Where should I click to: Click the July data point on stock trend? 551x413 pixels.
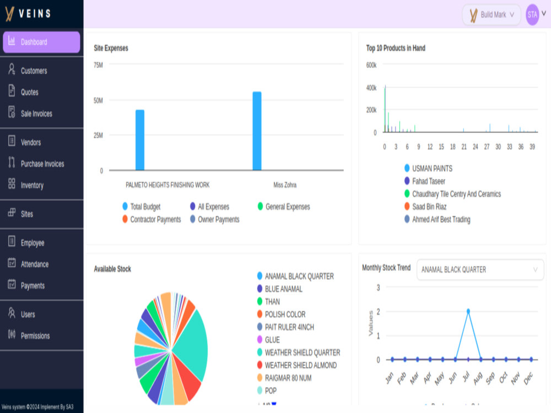pos(468,311)
